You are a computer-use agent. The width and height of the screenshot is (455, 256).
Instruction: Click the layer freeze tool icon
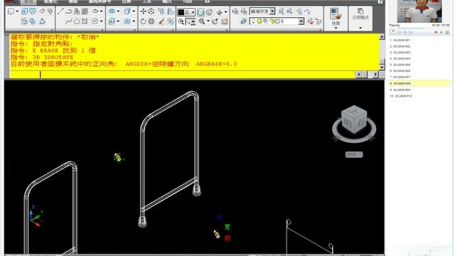coord(299,11)
